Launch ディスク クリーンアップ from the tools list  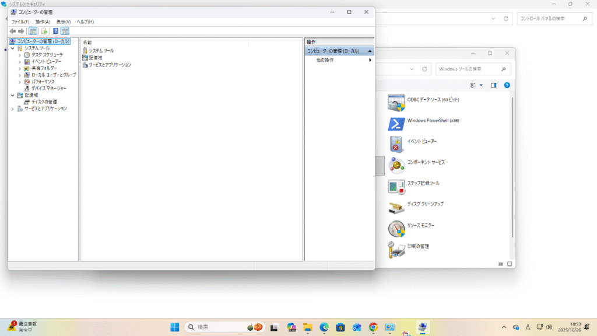click(425, 204)
